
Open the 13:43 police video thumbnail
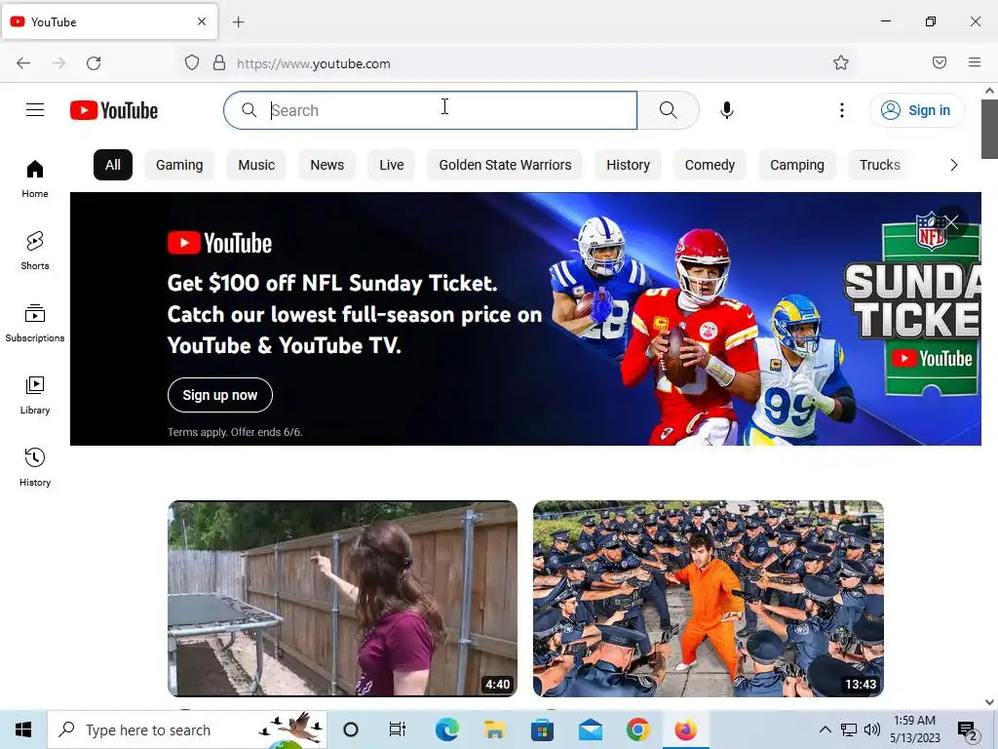pyautogui.click(x=709, y=599)
